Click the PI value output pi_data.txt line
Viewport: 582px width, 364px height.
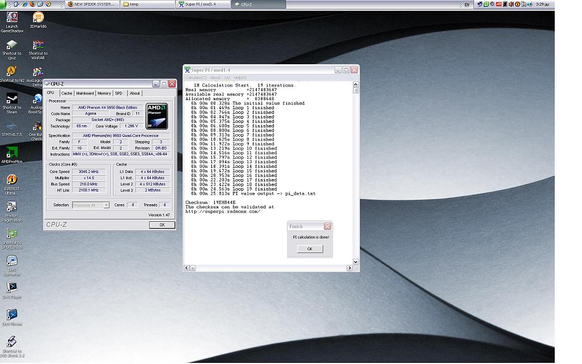253,193
